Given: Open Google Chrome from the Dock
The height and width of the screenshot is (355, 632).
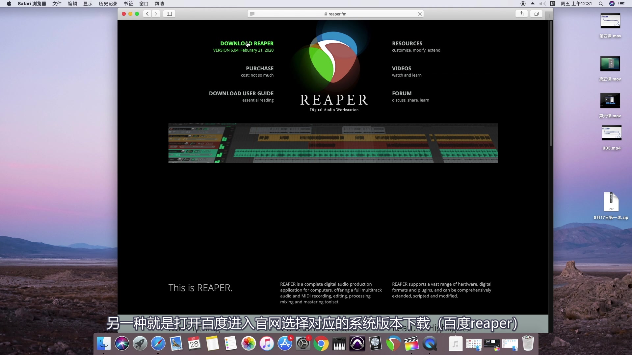Looking at the screenshot, I should click(321, 344).
